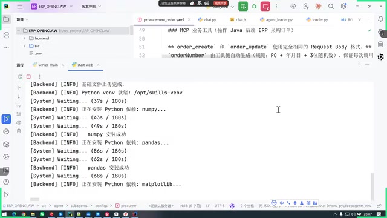Select the .env file in project tree
The height and width of the screenshot is (218, 387).
(x=36, y=53)
